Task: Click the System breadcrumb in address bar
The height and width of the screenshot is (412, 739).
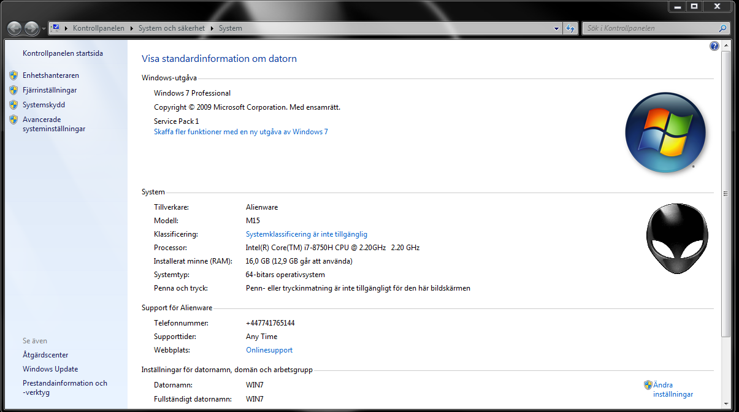Action: click(230, 28)
